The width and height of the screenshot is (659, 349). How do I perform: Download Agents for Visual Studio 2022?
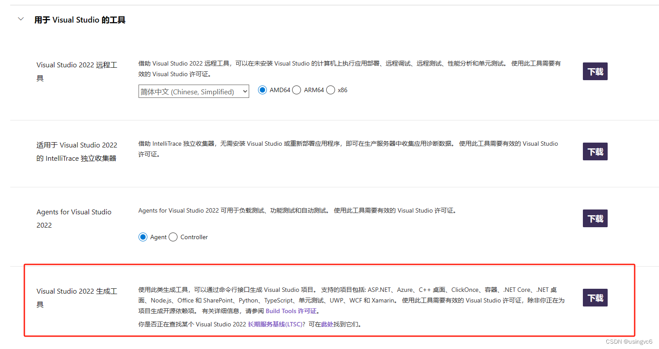(x=595, y=218)
